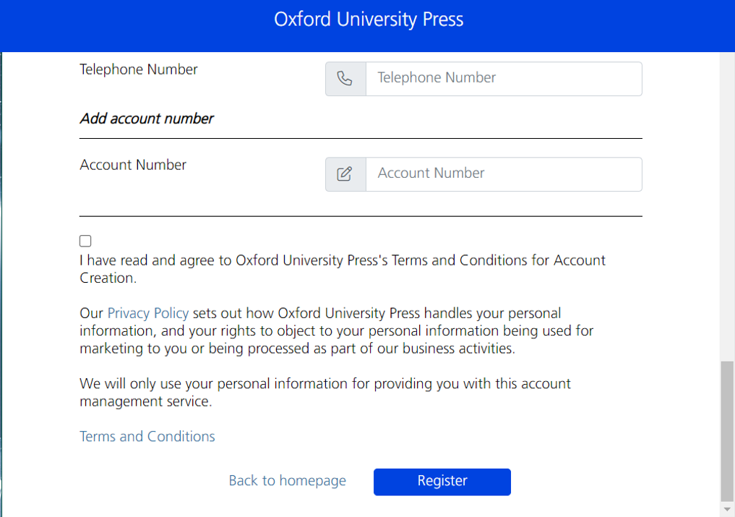Focus the Telephone Number input field
Image resolution: width=735 pixels, height=517 pixels.
[x=504, y=79]
